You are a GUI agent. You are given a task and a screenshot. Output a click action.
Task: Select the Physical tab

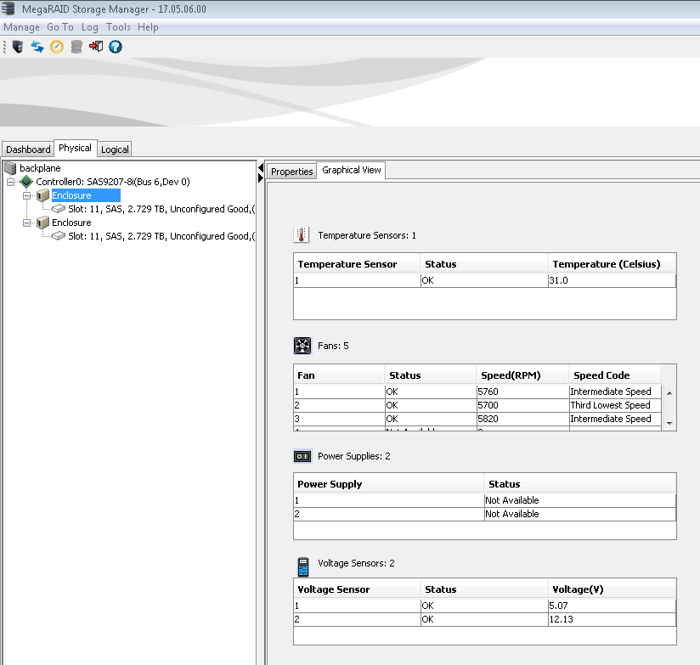tap(75, 148)
